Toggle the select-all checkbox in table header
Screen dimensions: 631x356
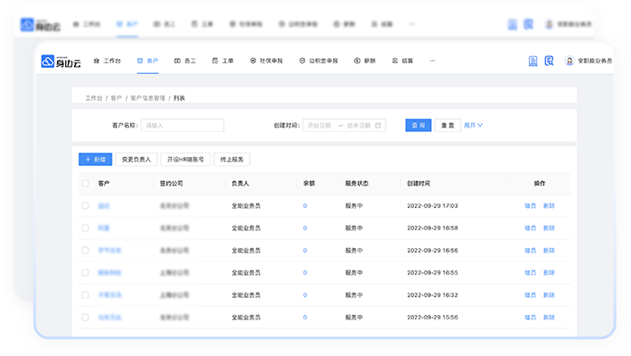click(x=86, y=184)
